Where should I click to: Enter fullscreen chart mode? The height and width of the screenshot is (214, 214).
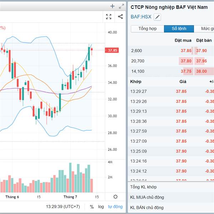coord(109,16)
